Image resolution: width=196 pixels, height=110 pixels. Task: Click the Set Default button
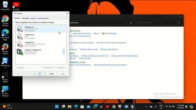pos(47,68)
